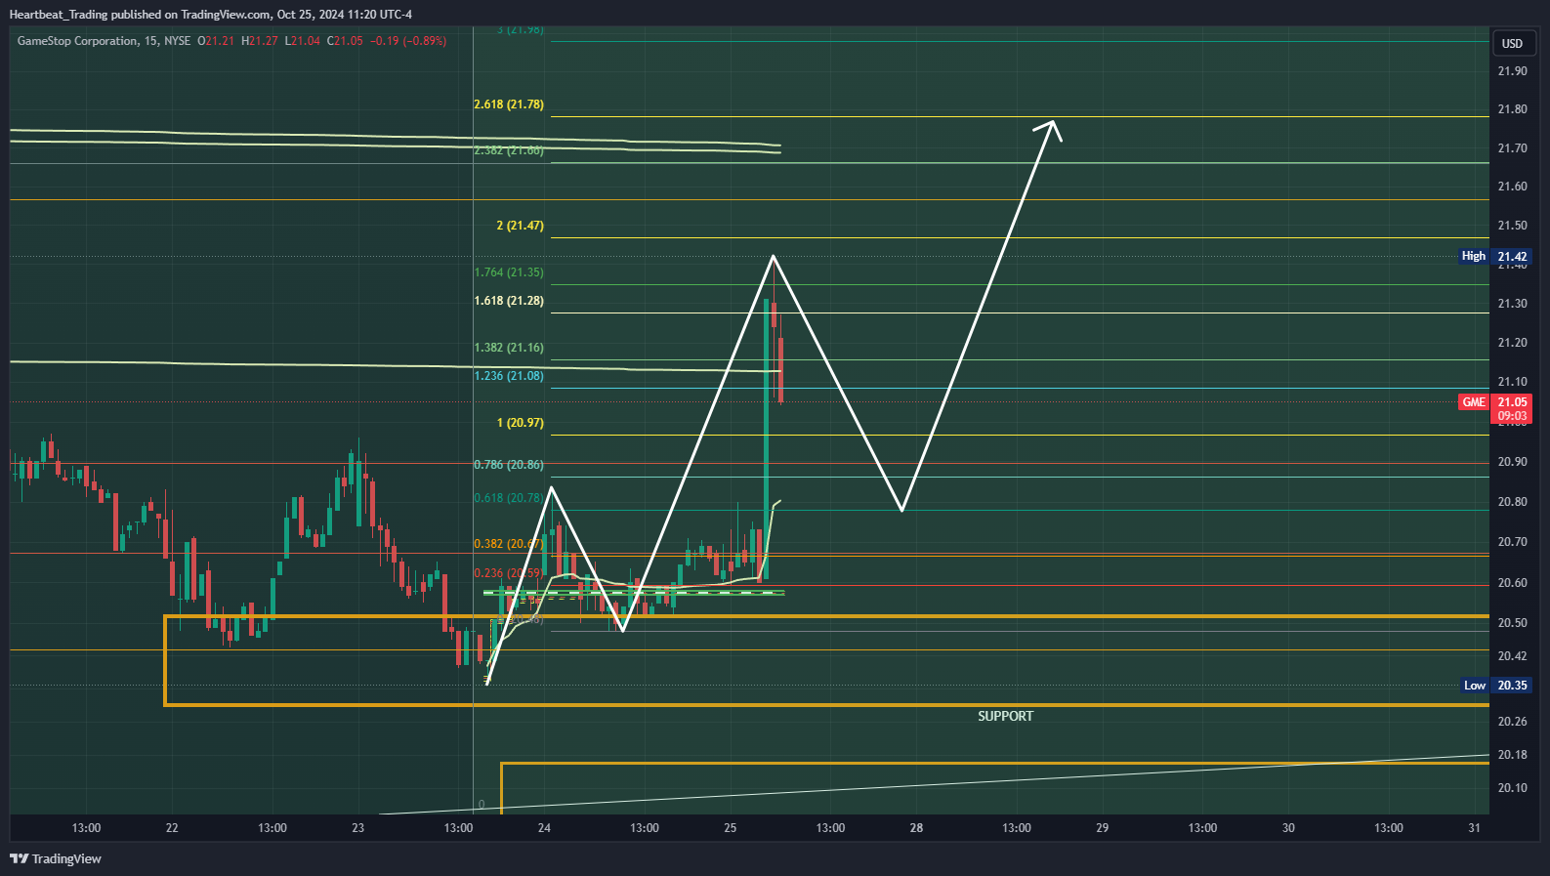Click 21.20 on the price axis
The width and height of the screenshot is (1550, 876).
[1512, 343]
